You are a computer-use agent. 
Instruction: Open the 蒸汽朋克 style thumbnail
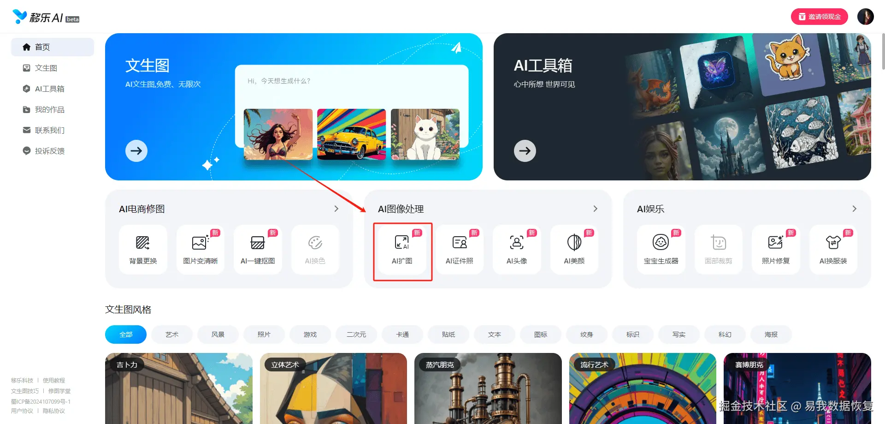tap(488, 388)
